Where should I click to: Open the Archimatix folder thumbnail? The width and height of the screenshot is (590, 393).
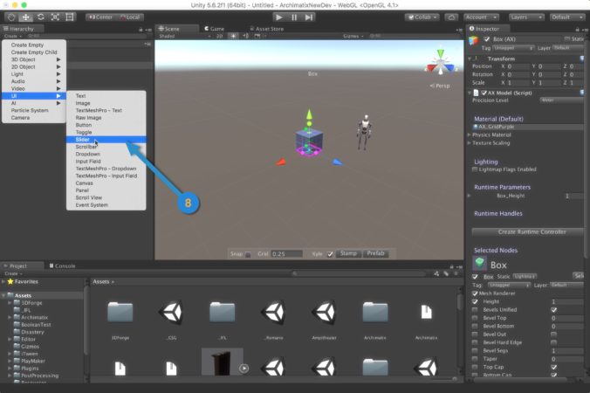(375, 312)
